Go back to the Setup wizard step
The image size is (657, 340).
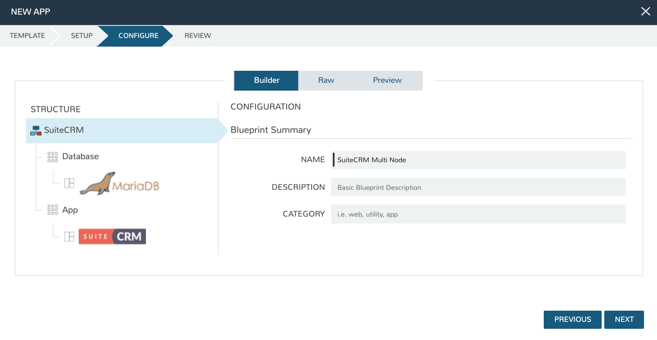pos(82,36)
